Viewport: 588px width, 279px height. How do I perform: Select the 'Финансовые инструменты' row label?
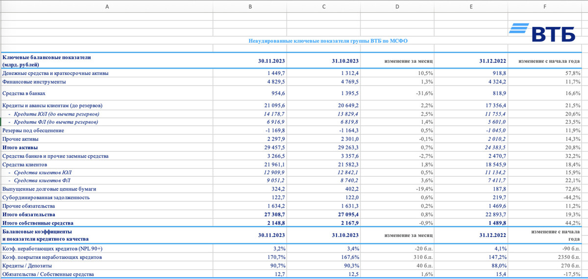[x=33, y=82]
